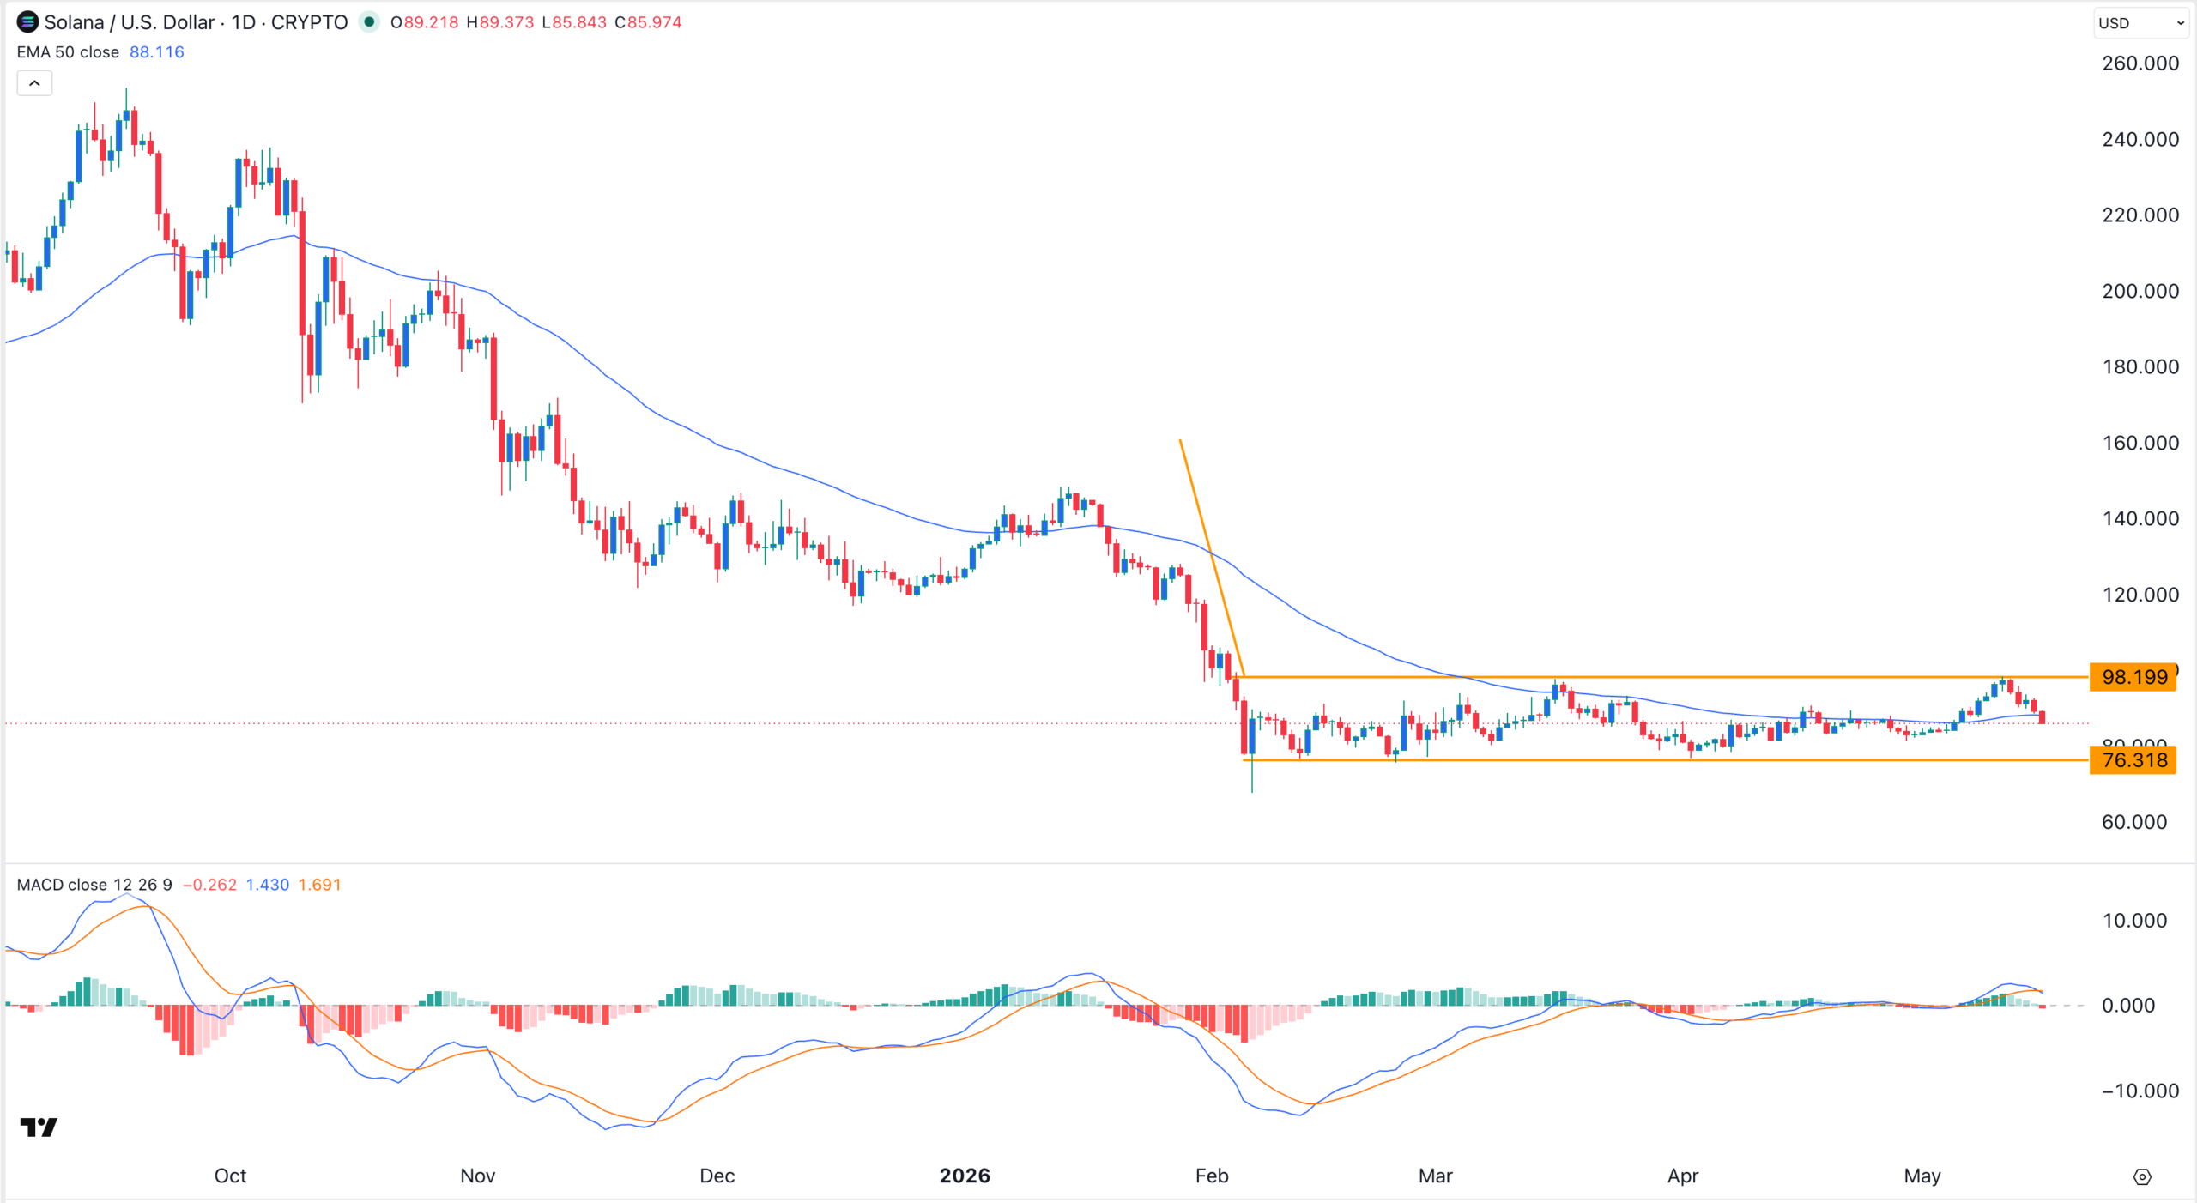Click the Feb time axis label
This screenshot has width=2197, height=1203.
(x=1212, y=1176)
